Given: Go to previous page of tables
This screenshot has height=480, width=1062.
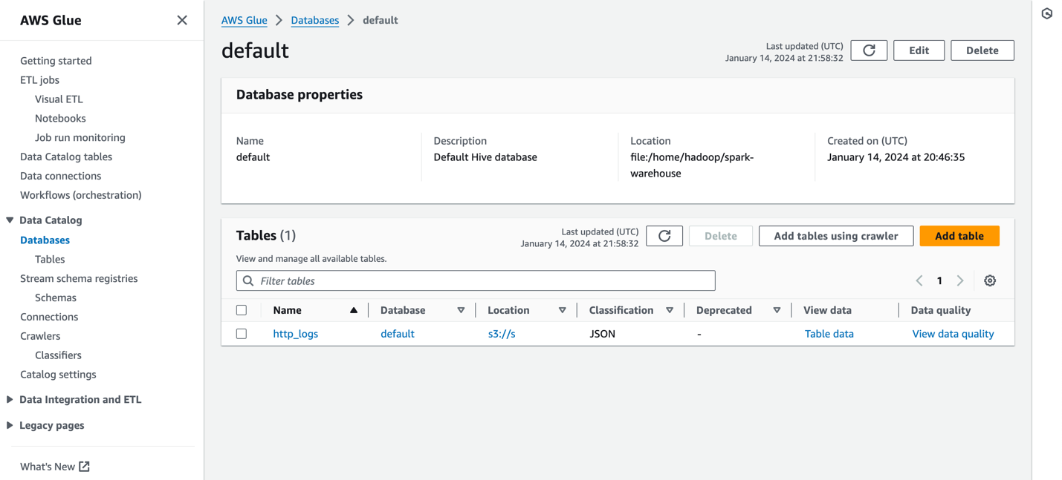Looking at the screenshot, I should (919, 281).
